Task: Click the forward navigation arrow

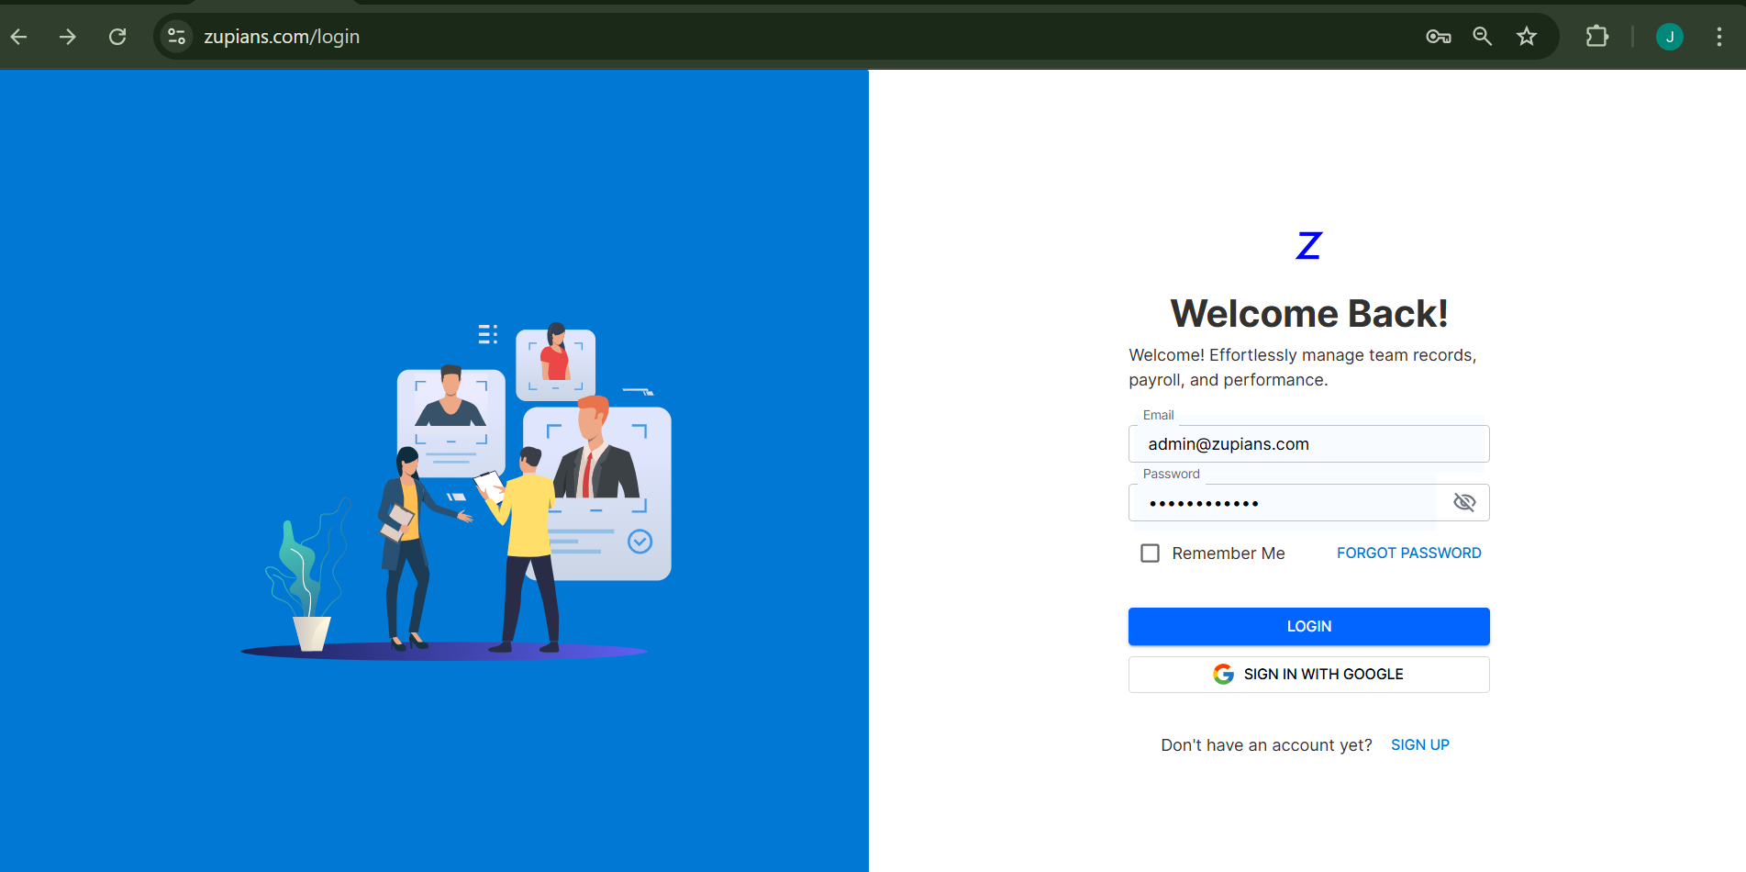Action: point(67,36)
